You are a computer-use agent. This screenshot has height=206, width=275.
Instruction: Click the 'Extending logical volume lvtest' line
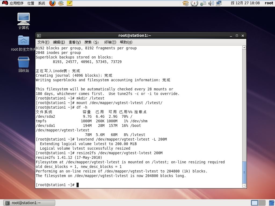(x=88, y=144)
